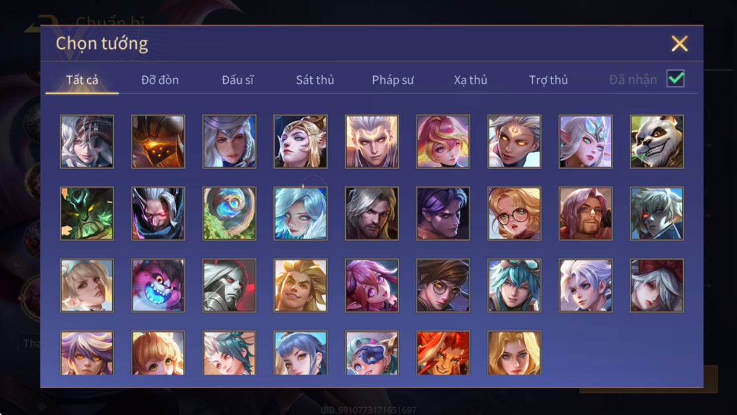The height and width of the screenshot is (415, 737).
Task: Pick the red fiery-maned beast hero
Action: (442, 353)
